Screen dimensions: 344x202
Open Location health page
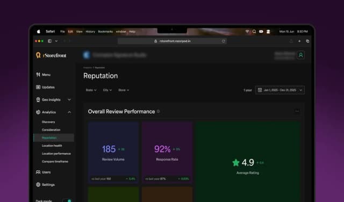tap(52, 146)
